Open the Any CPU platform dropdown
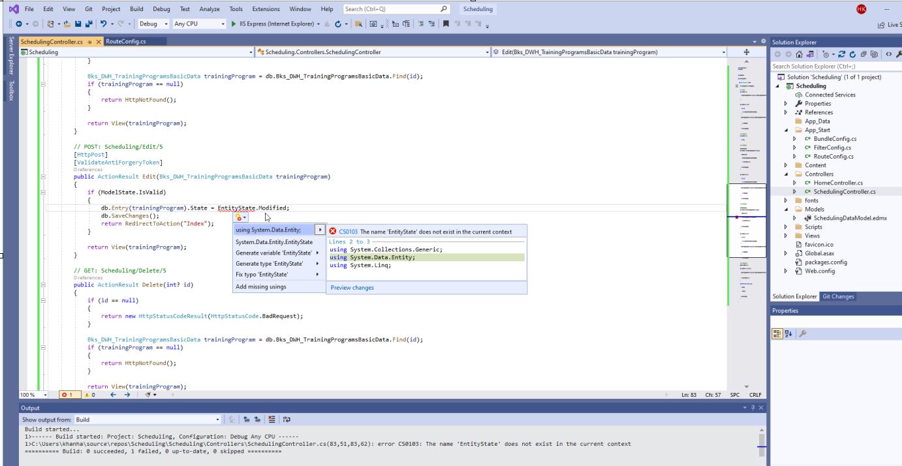Screen dimensions: 902x466 (x=199, y=23)
